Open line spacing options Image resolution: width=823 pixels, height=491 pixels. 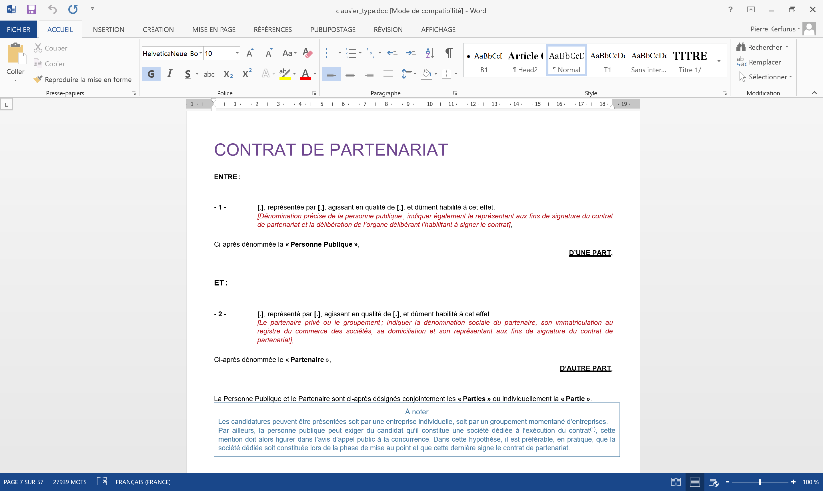click(x=408, y=74)
